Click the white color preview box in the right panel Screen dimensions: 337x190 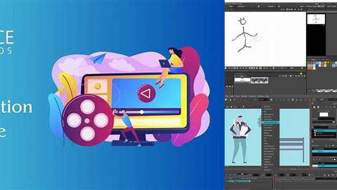(x=324, y=115)
